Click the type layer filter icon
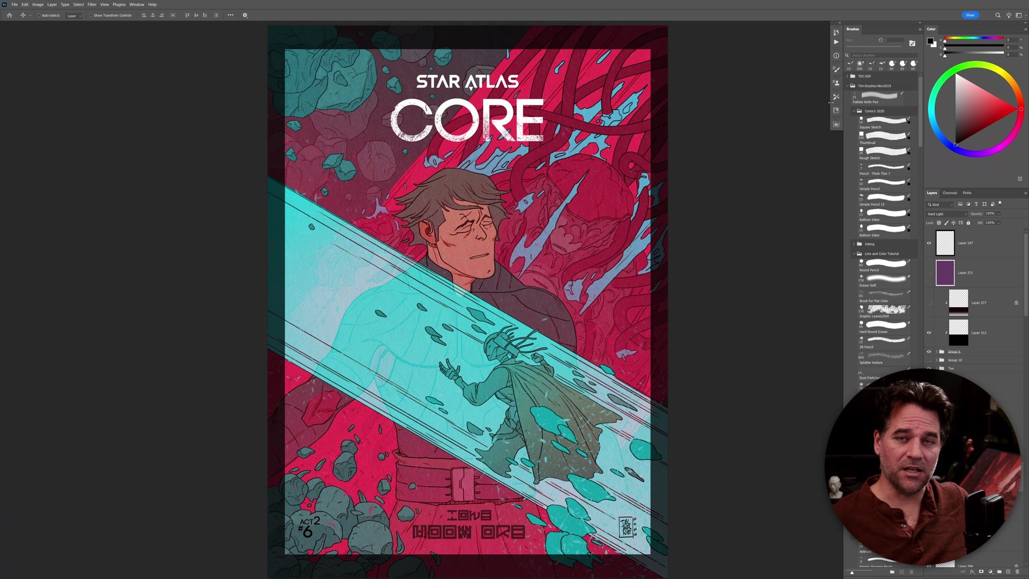This screenshot has width=1029, height=579. coord(976,204)
